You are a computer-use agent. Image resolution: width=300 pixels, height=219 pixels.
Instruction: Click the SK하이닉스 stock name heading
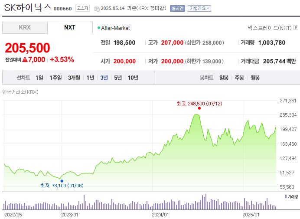[28, 8]
